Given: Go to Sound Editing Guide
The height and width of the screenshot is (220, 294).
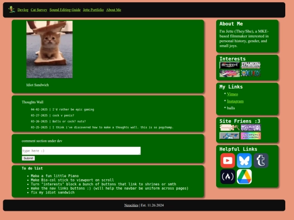Looking at the screenshot, I should (65, 10).
